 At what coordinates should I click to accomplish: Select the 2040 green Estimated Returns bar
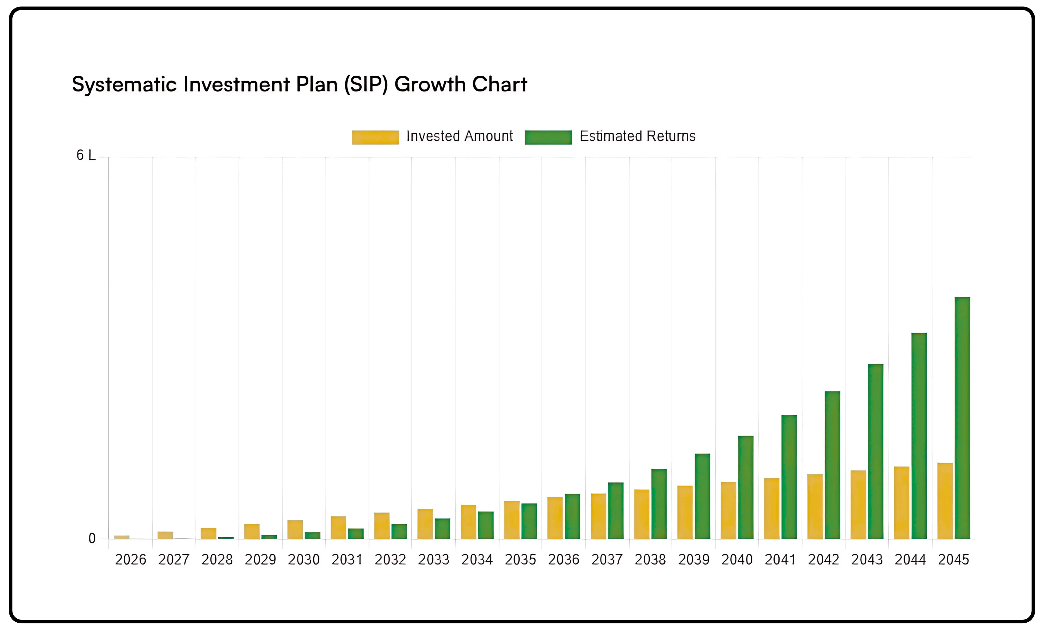pyautogui.click(x=746, y=487)
